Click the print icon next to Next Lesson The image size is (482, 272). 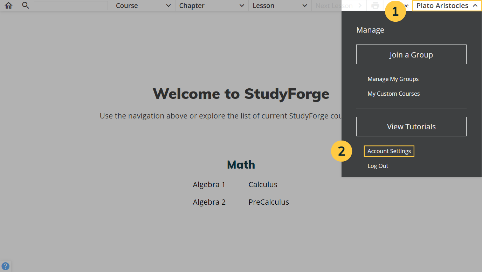375,5
